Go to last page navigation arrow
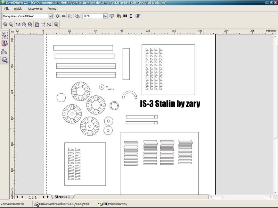The height and width of the screenshot is (208, 278). [48, 197]
